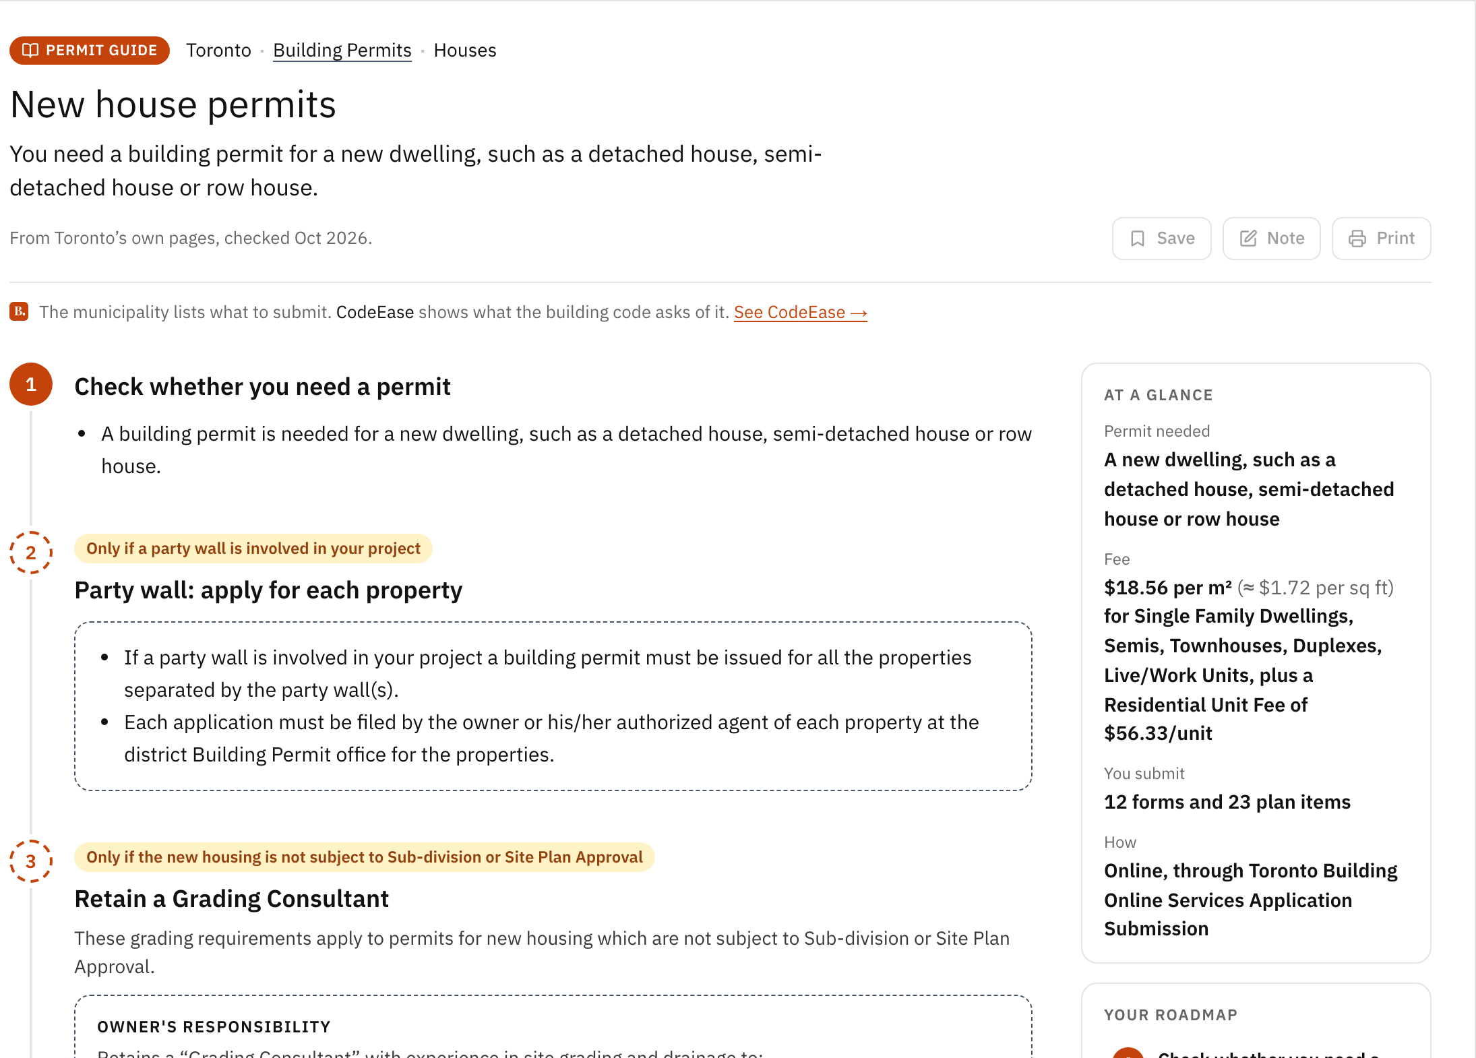The width and height of the screenshot is (1476, 1058).
Task: Open the Building Permits breadcrumb link
Action: (x=342, y=51)
